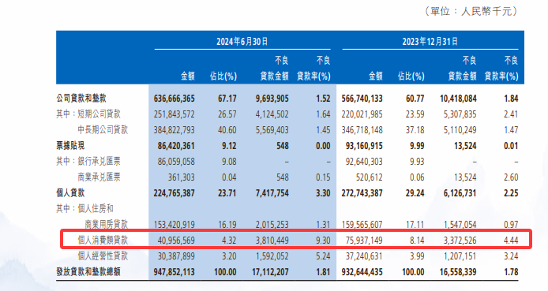The width and height of the screenshot is (548, 291).
Task: Click the value 4,124,502
Action: tap(272, 114)
